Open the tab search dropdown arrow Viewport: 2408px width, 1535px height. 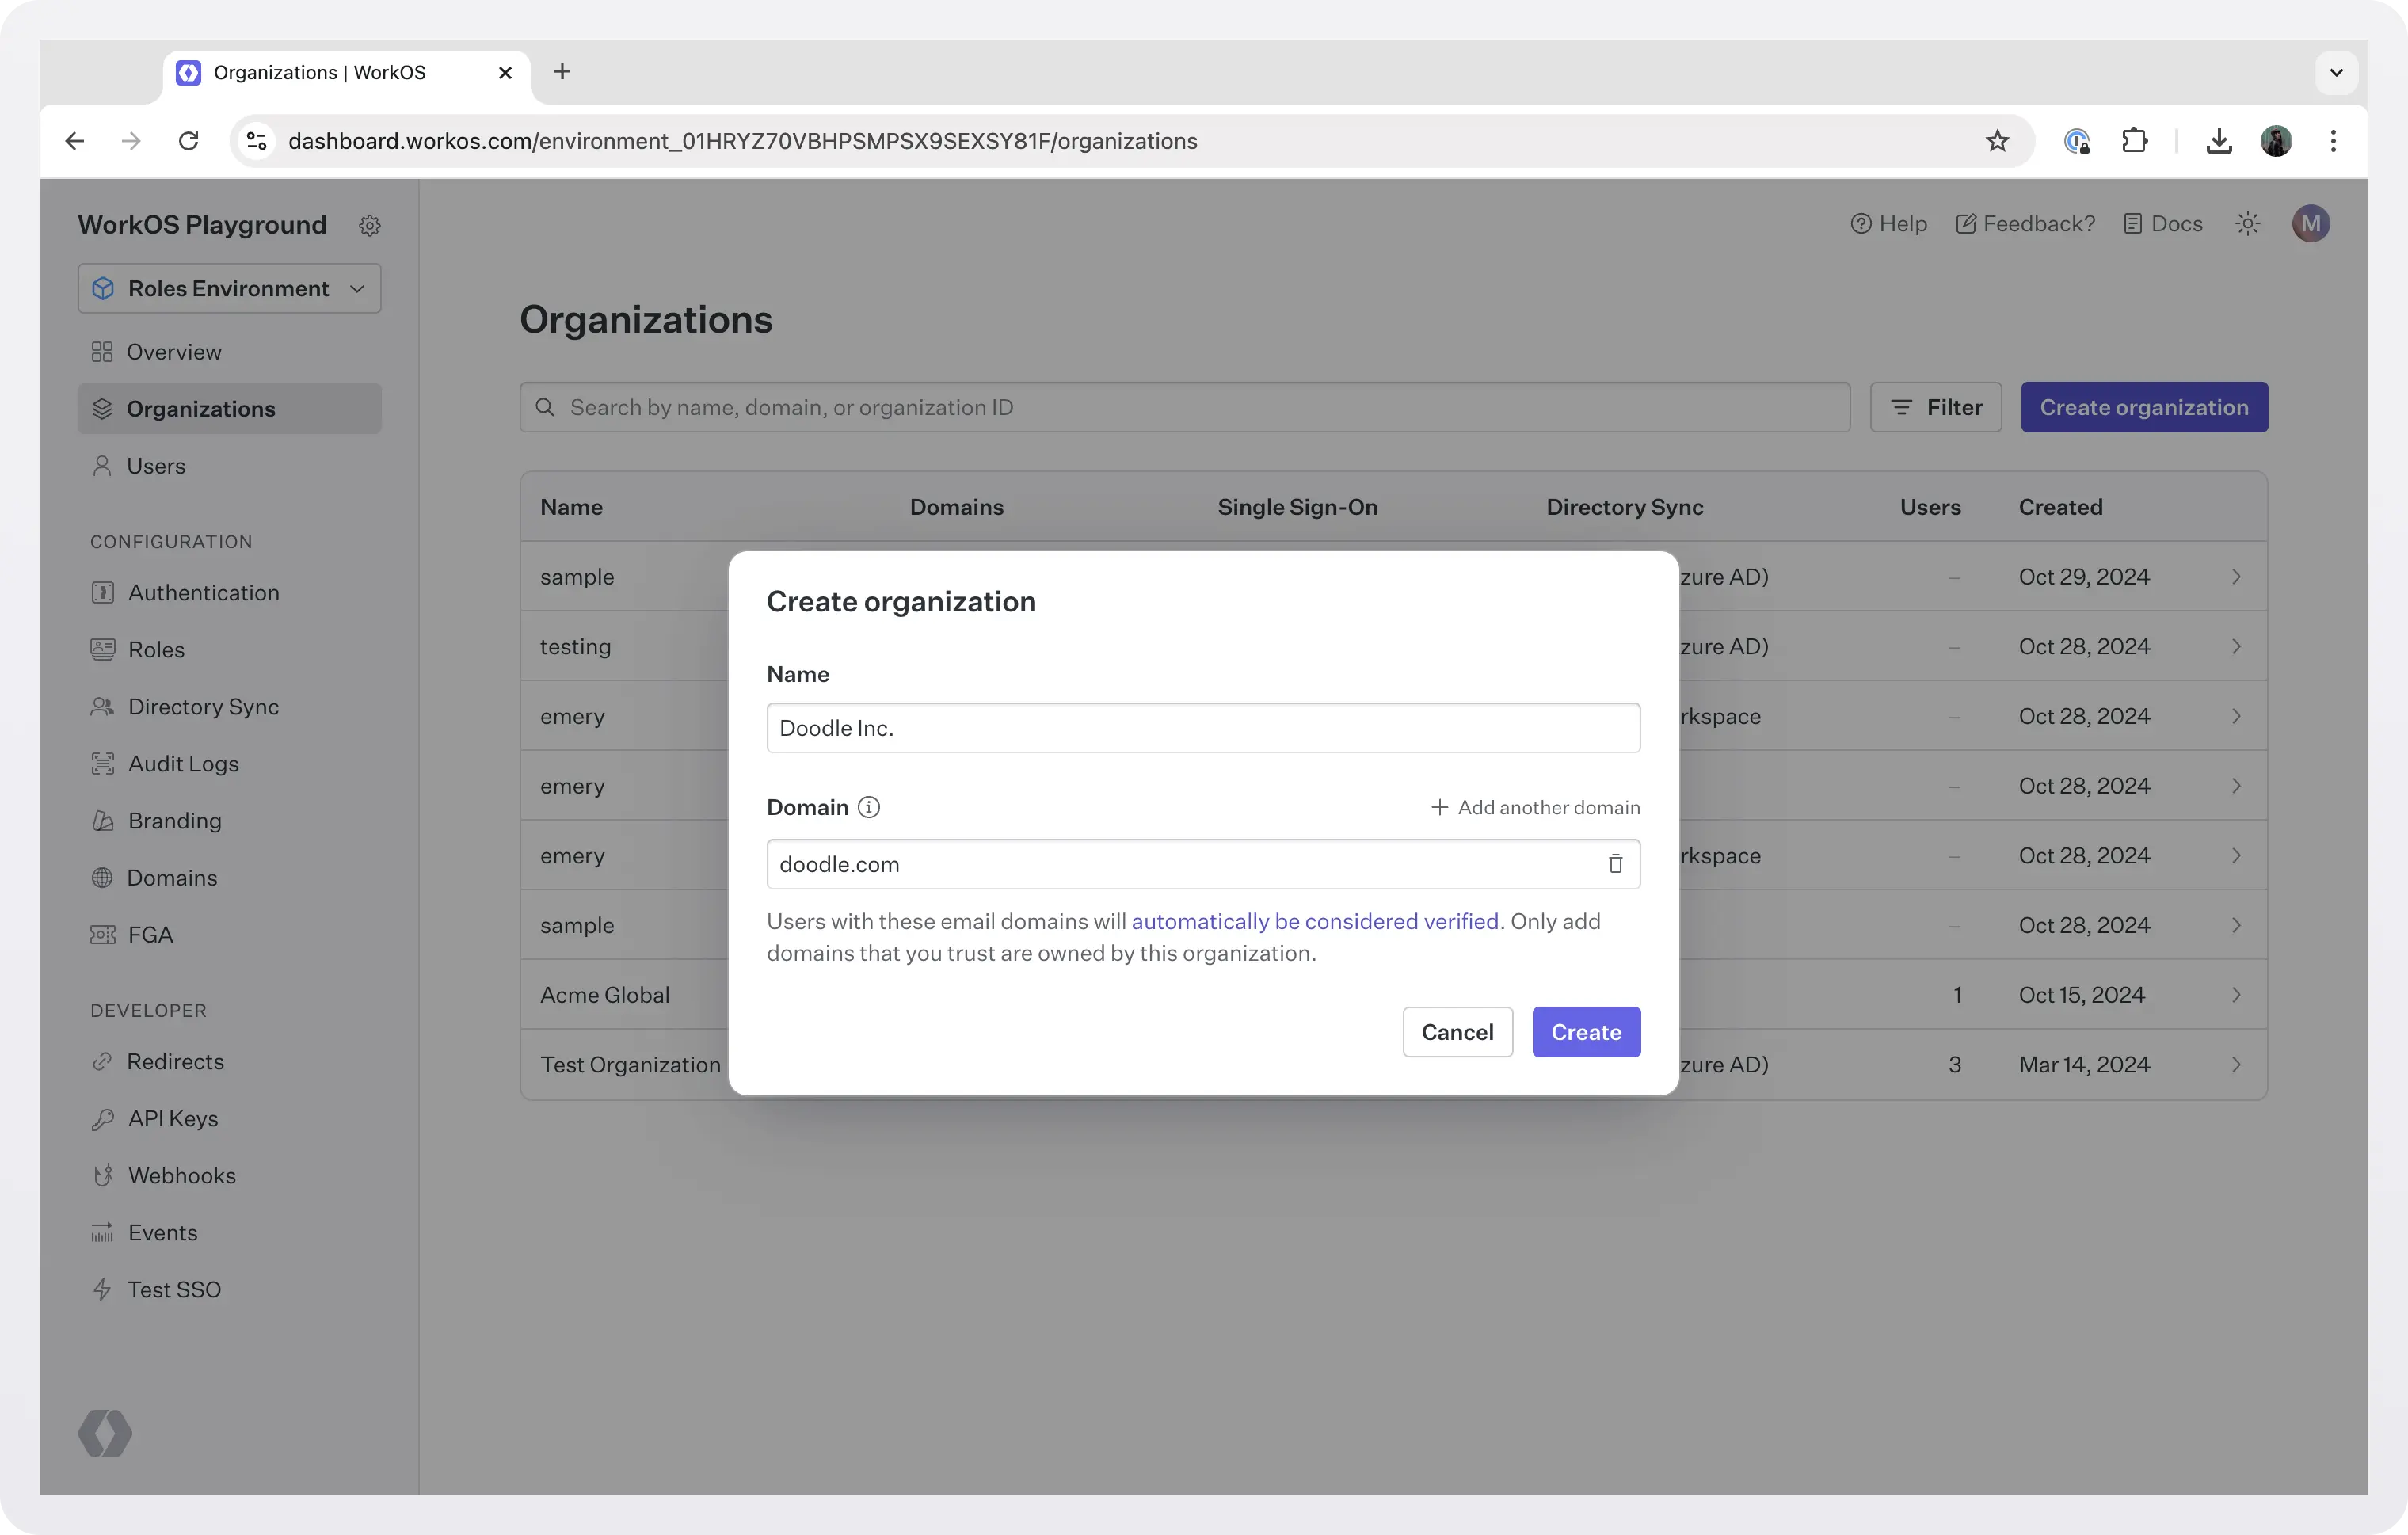point(2336,73)
